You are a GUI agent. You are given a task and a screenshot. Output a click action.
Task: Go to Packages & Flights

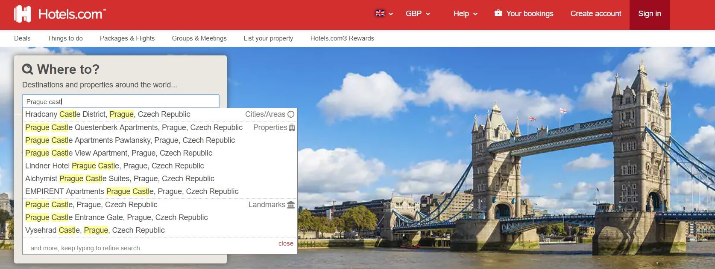127,38
